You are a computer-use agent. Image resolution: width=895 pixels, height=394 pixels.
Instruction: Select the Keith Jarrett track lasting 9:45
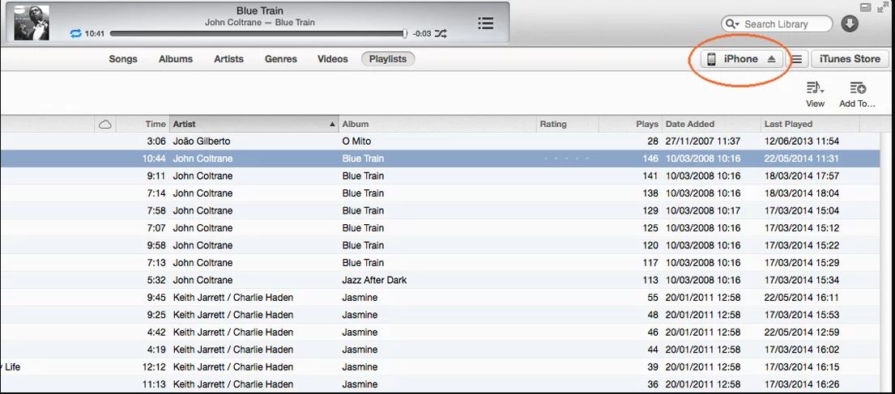pos(440,298)
